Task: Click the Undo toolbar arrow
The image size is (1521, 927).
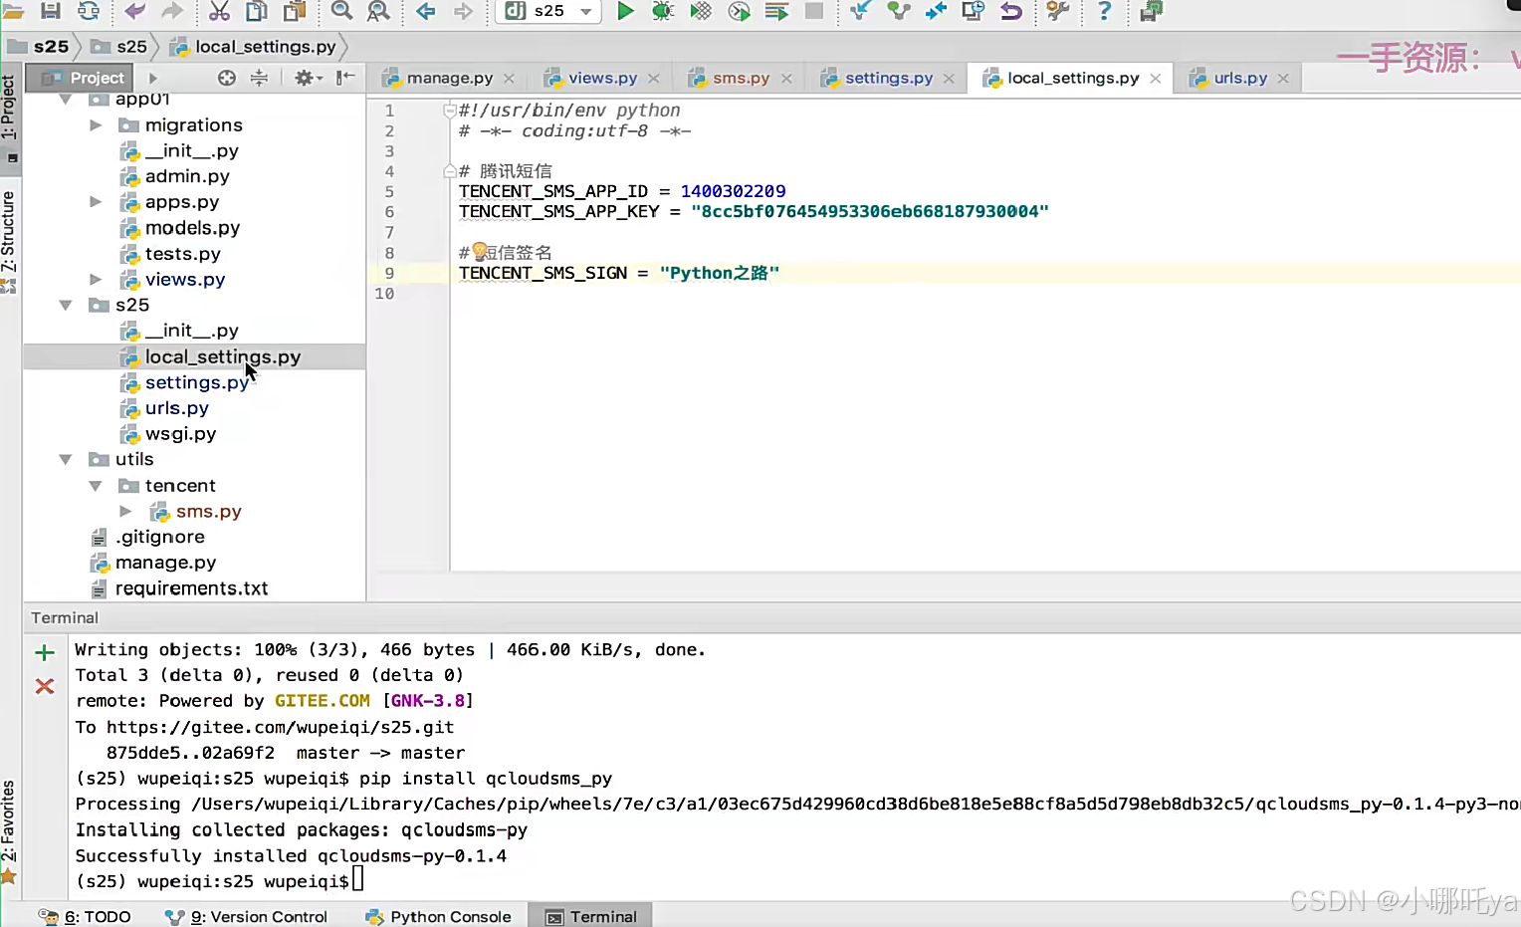Action: (x=134, y=11)
